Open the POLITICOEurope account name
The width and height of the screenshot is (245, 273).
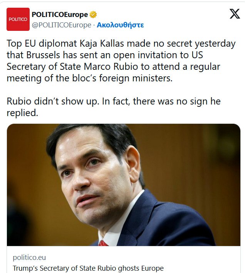click(x=60, y=15)
